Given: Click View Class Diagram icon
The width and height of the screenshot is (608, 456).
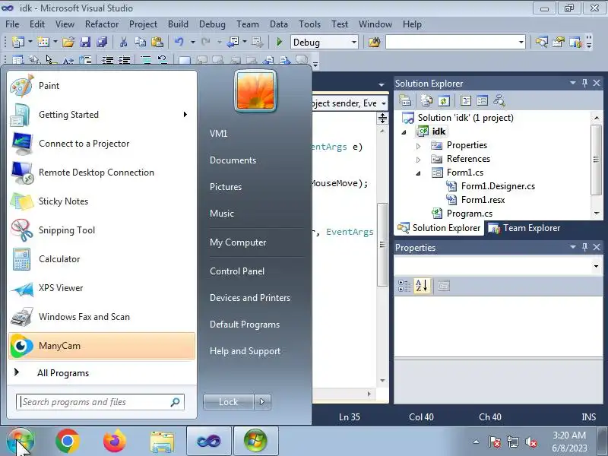Looking at the screenshot, I should click(x=499, y=101).
